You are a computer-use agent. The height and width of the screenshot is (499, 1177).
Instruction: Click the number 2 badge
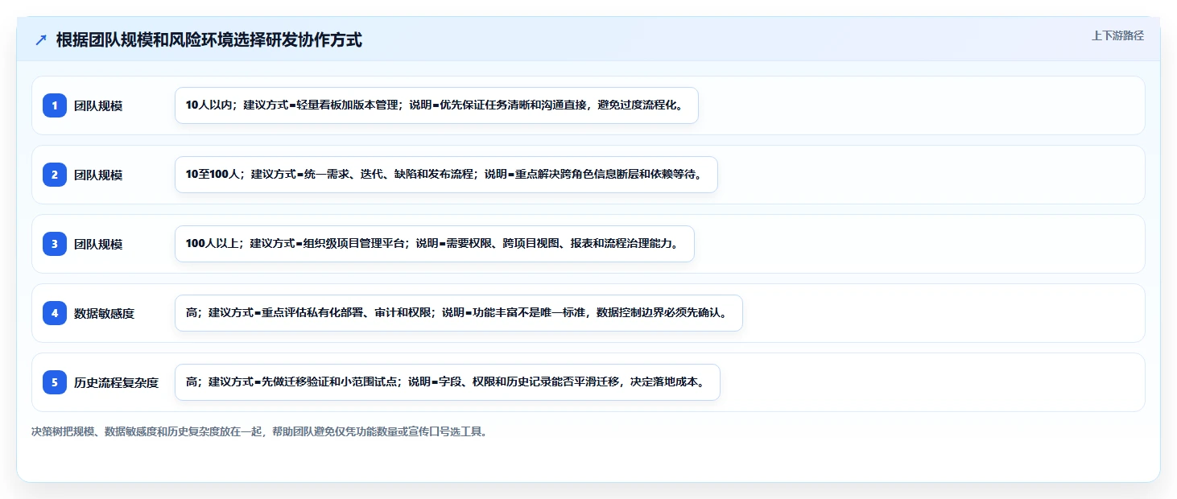pyautogui.click(x=55, y=175)
